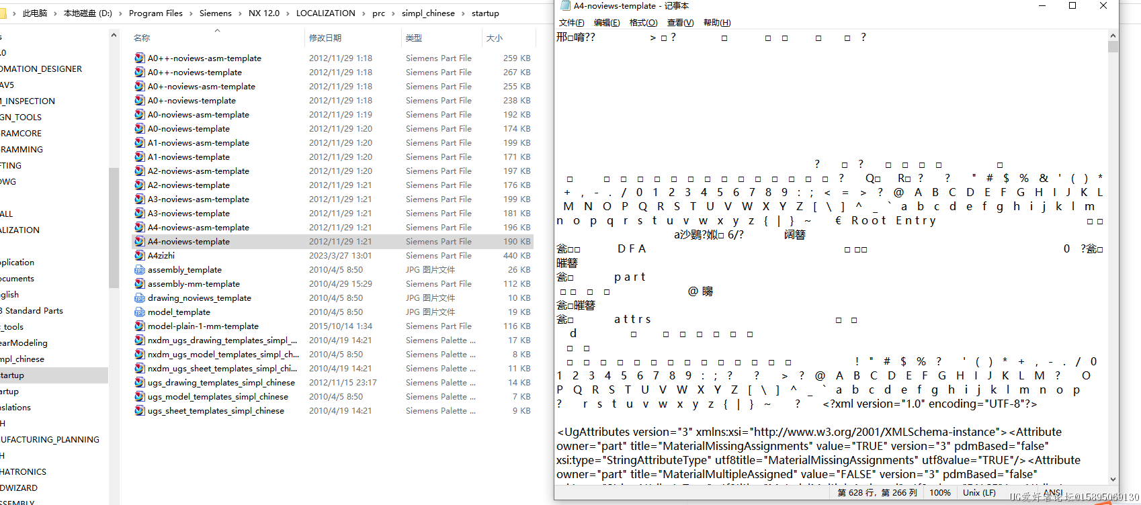Click the Notepad vertical scrollbar down arrow
This screenshot has height=505, width=1141.
(1113, 479)
